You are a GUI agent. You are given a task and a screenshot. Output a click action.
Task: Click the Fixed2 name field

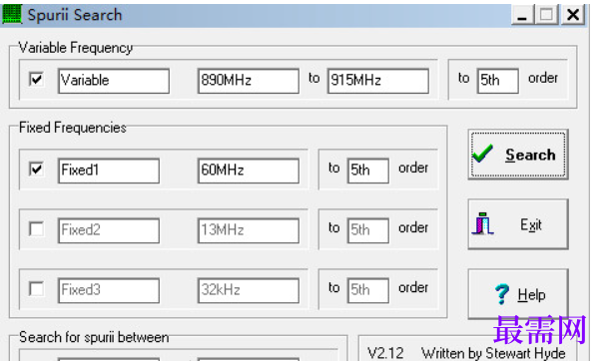tap(109, 230)
